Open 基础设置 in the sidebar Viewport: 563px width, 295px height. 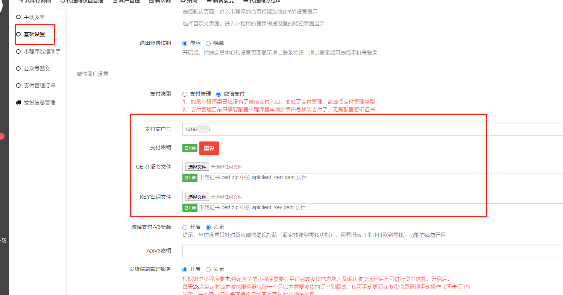tap(34, 34)
